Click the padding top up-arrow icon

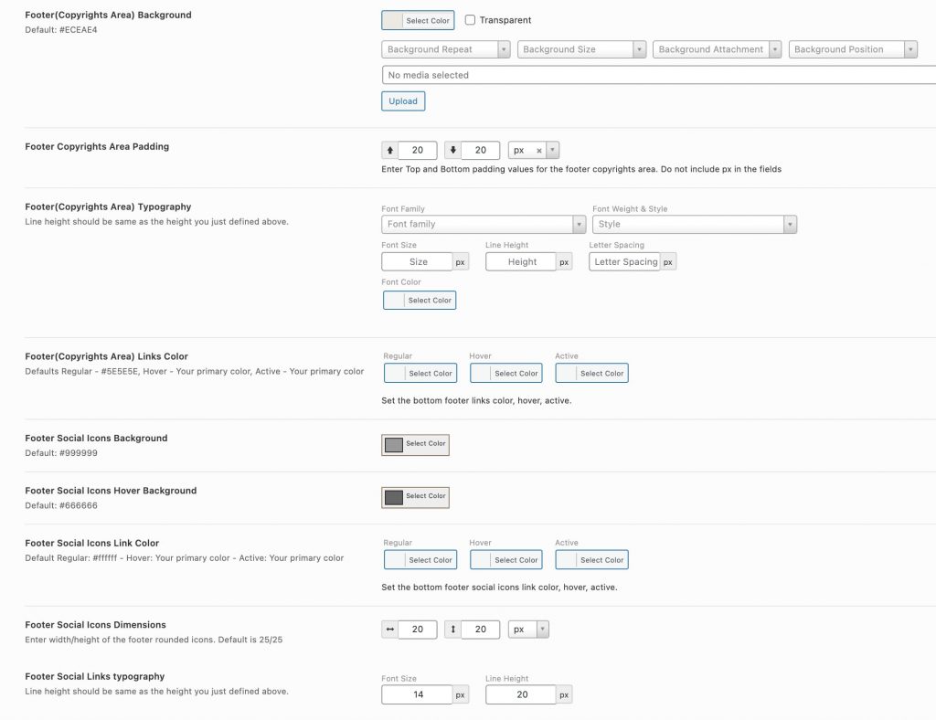click(x=389, y=151)
